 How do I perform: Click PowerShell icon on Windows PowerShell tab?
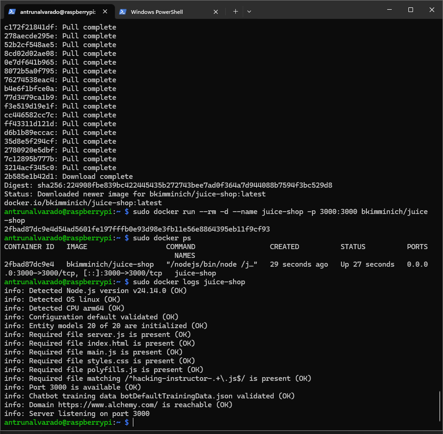(x=123, y=12)
